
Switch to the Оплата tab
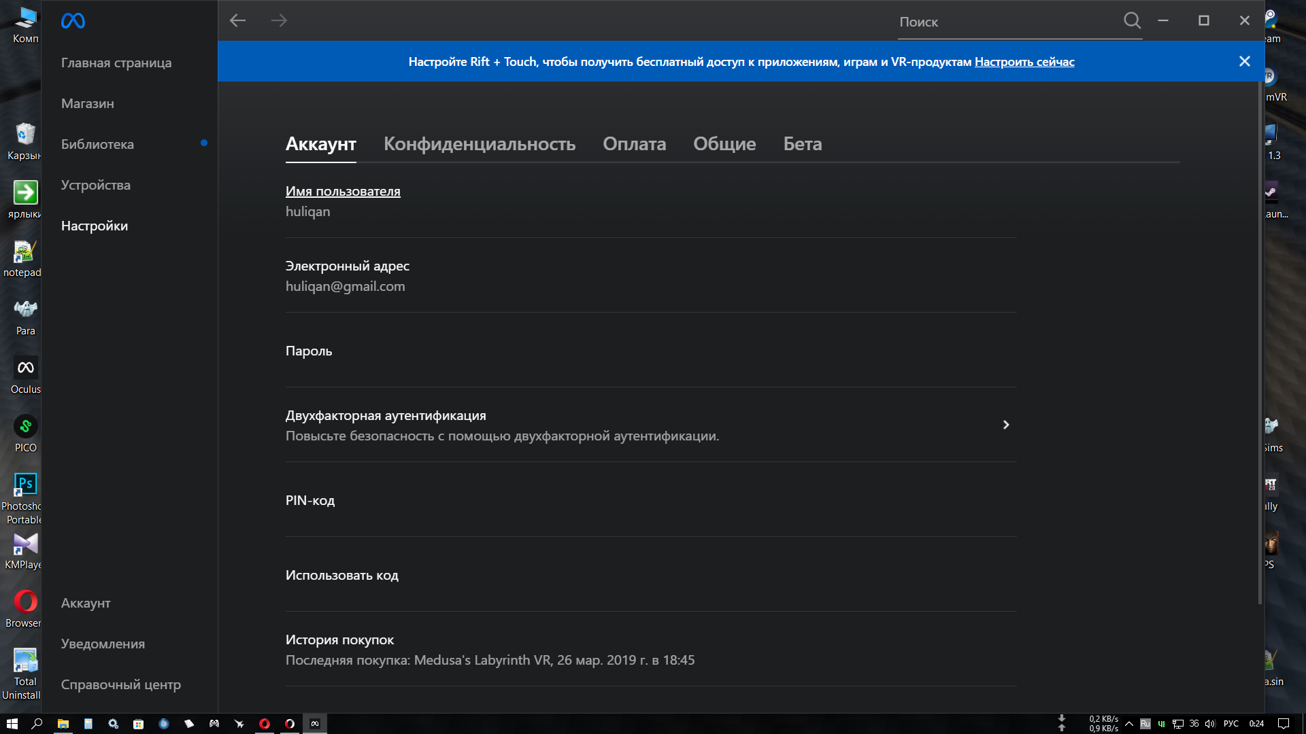634,144
